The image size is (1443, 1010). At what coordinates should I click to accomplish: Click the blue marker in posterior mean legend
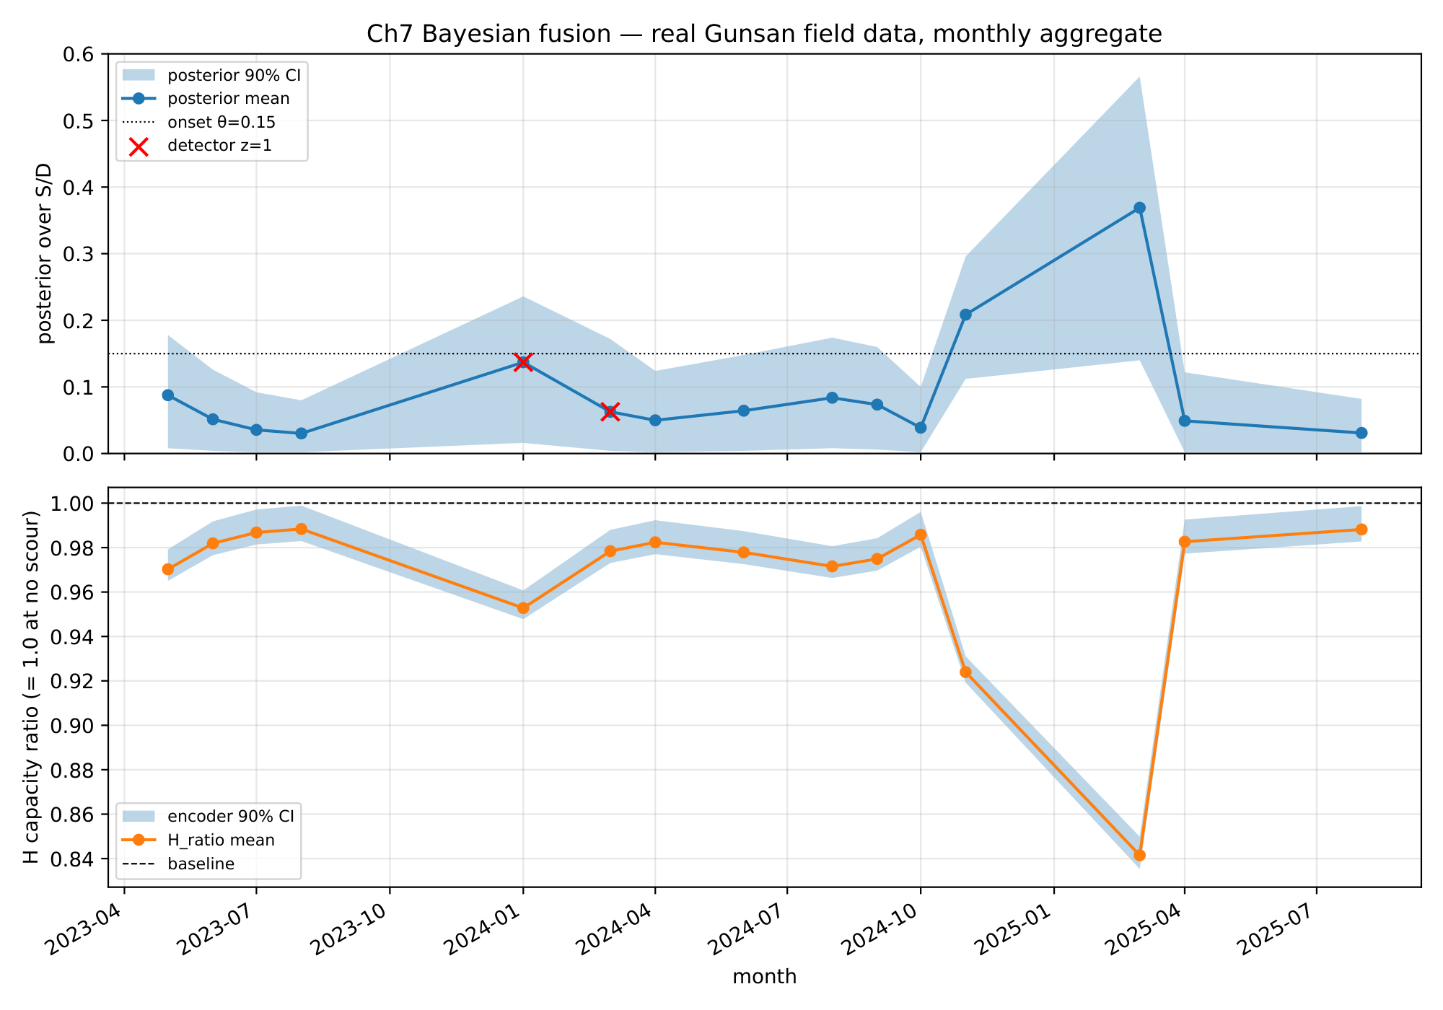139,99
